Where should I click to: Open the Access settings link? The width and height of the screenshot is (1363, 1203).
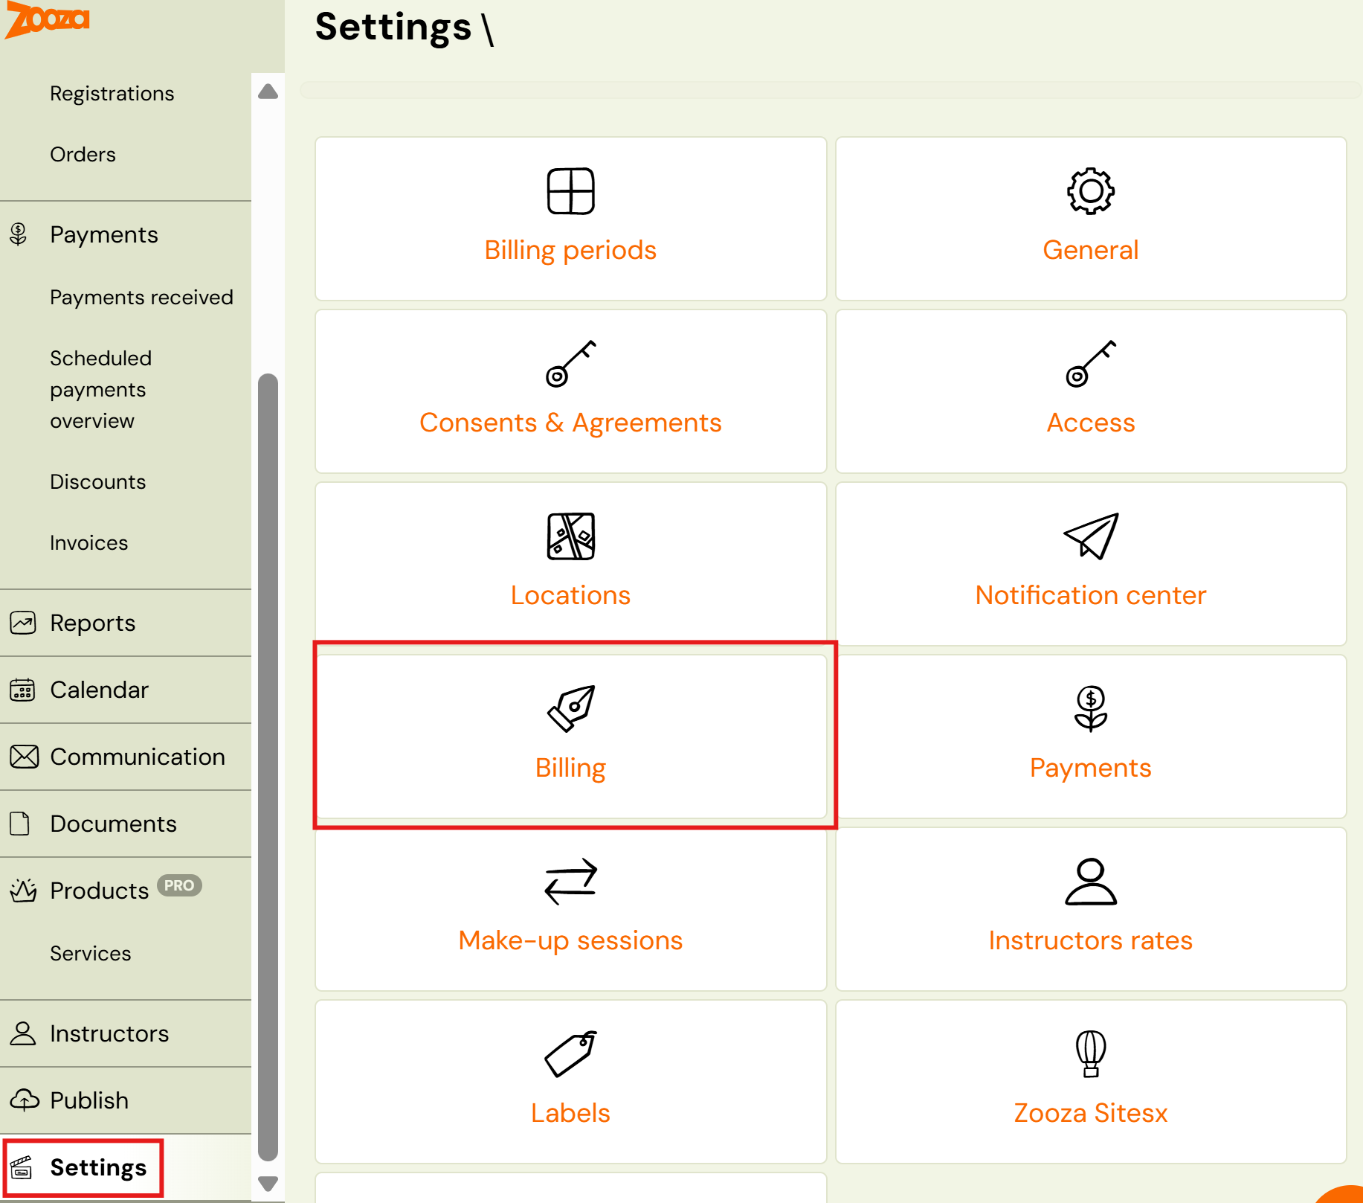point(1090,423)
